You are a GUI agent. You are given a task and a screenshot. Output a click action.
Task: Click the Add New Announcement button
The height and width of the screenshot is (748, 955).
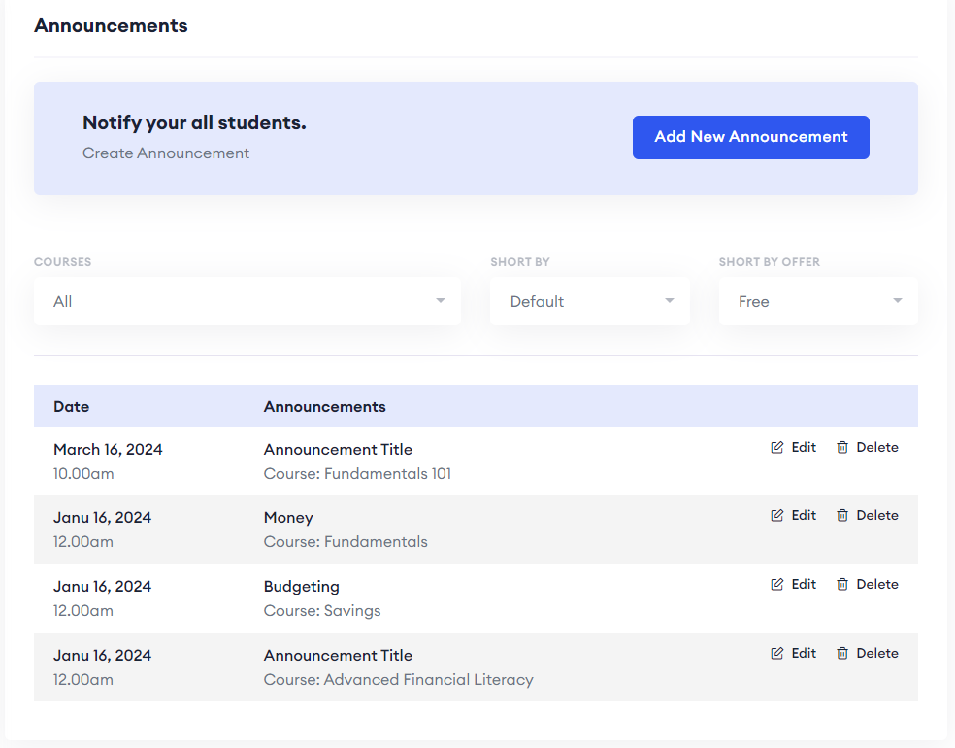[x=750, y=137]
